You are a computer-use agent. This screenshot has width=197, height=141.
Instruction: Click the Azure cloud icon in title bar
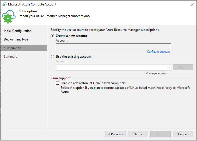[x=5, y=4]
